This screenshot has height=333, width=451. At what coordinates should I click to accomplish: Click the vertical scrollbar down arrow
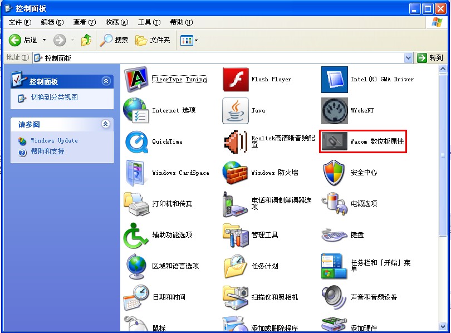pyautogui.click(x=443, y=326)
